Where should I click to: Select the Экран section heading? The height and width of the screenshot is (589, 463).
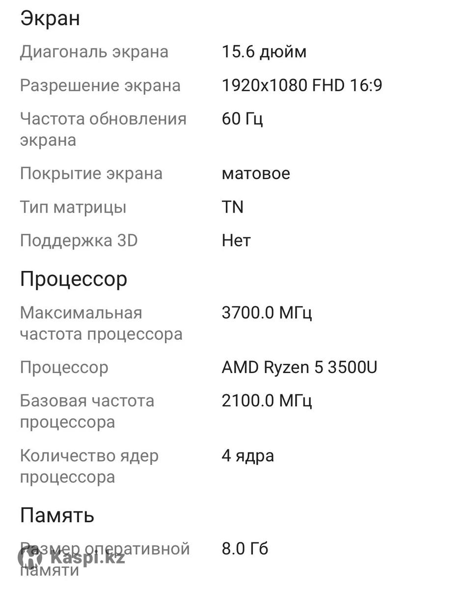[50, 19]
